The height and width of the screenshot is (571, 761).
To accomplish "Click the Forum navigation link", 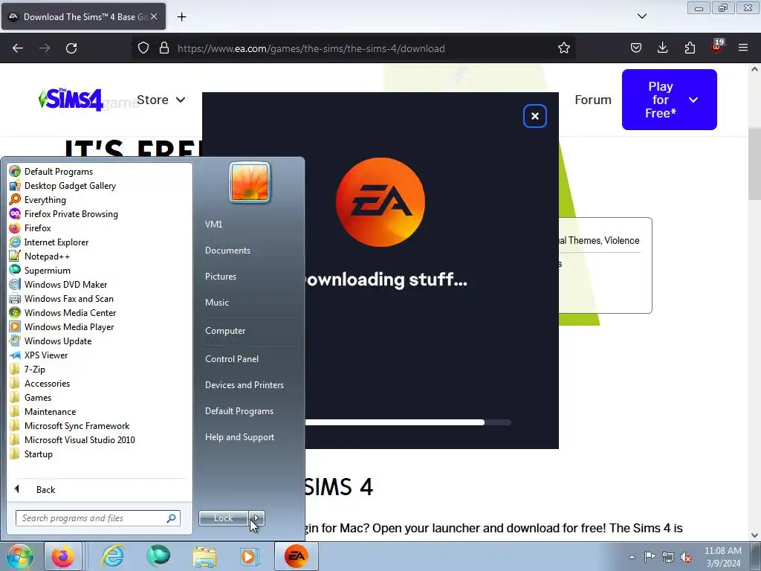I will [x=592, y=100].
